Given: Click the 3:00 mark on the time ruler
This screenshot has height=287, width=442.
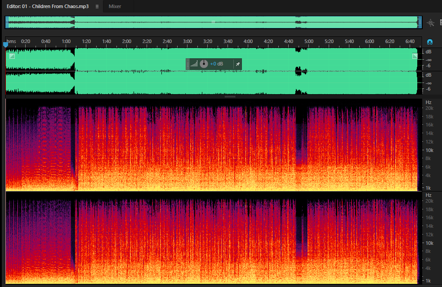Looking at the screenshot, I should (x=188, y=41).
